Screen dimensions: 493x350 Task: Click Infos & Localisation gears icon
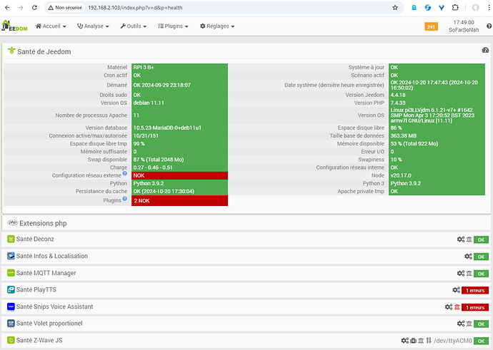click(x=468, y=257)
